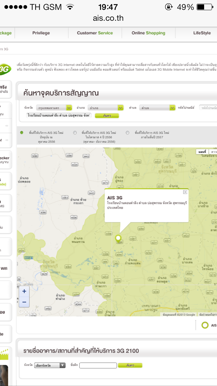Switch map to แผนที่ view

tap(202, 152)
